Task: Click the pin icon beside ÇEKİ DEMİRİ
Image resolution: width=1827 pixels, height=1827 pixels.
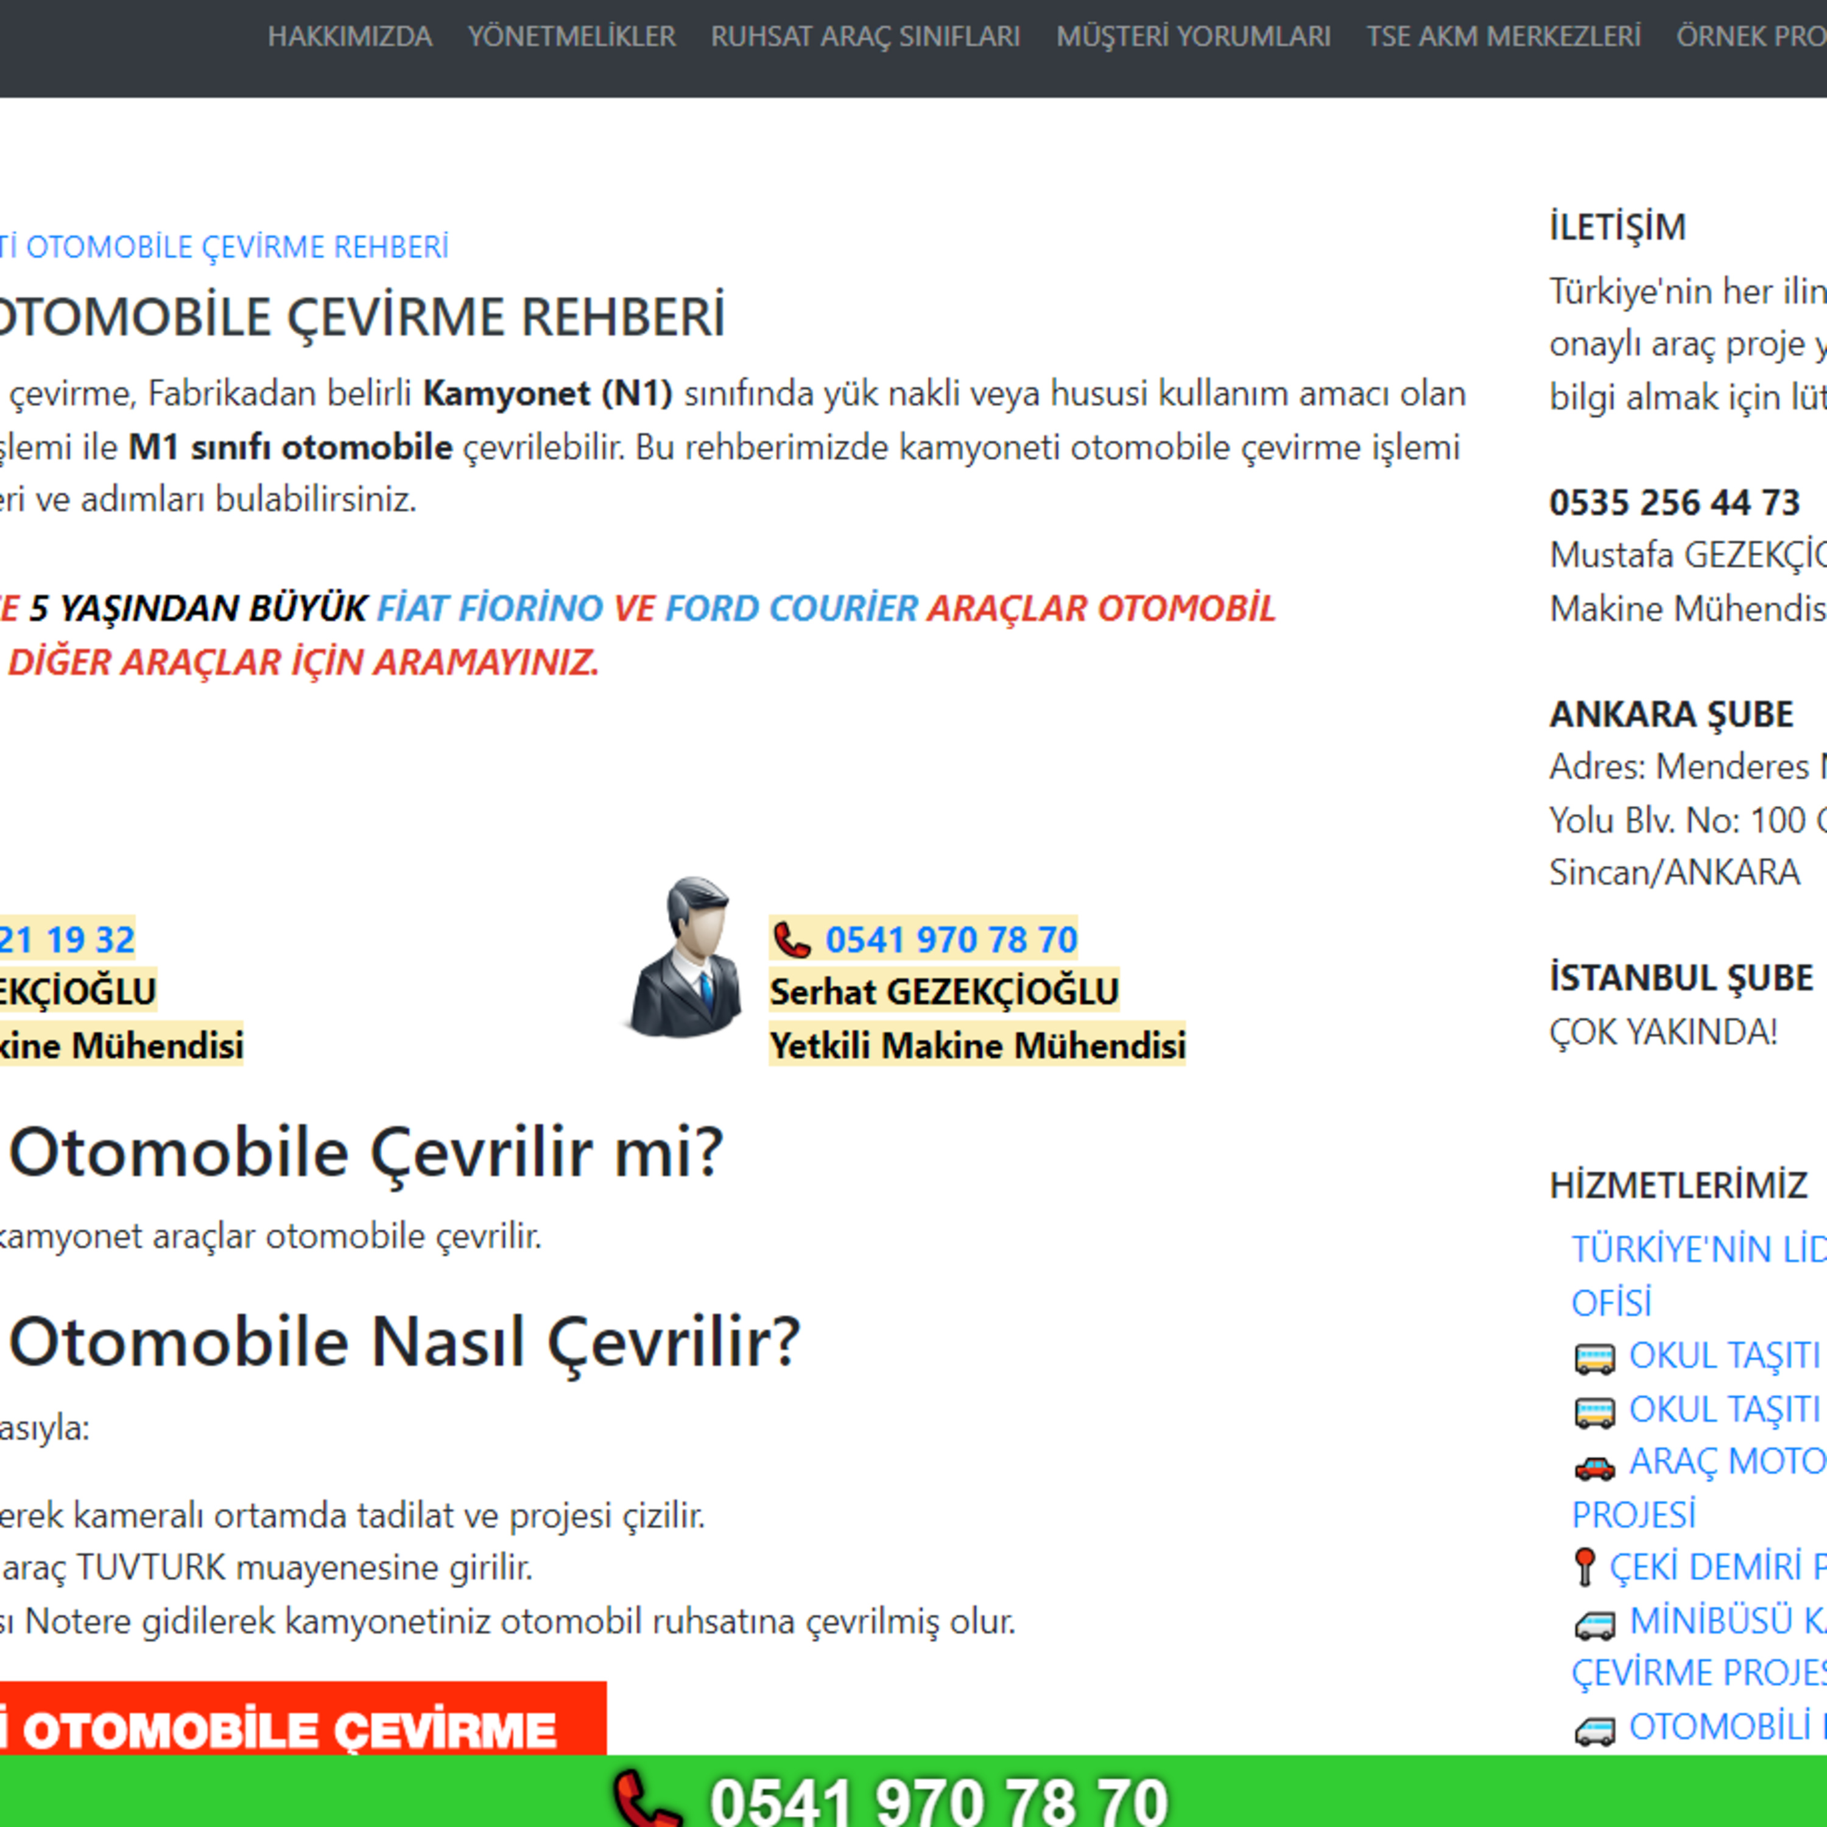Action: (x=1585, y=1567)
